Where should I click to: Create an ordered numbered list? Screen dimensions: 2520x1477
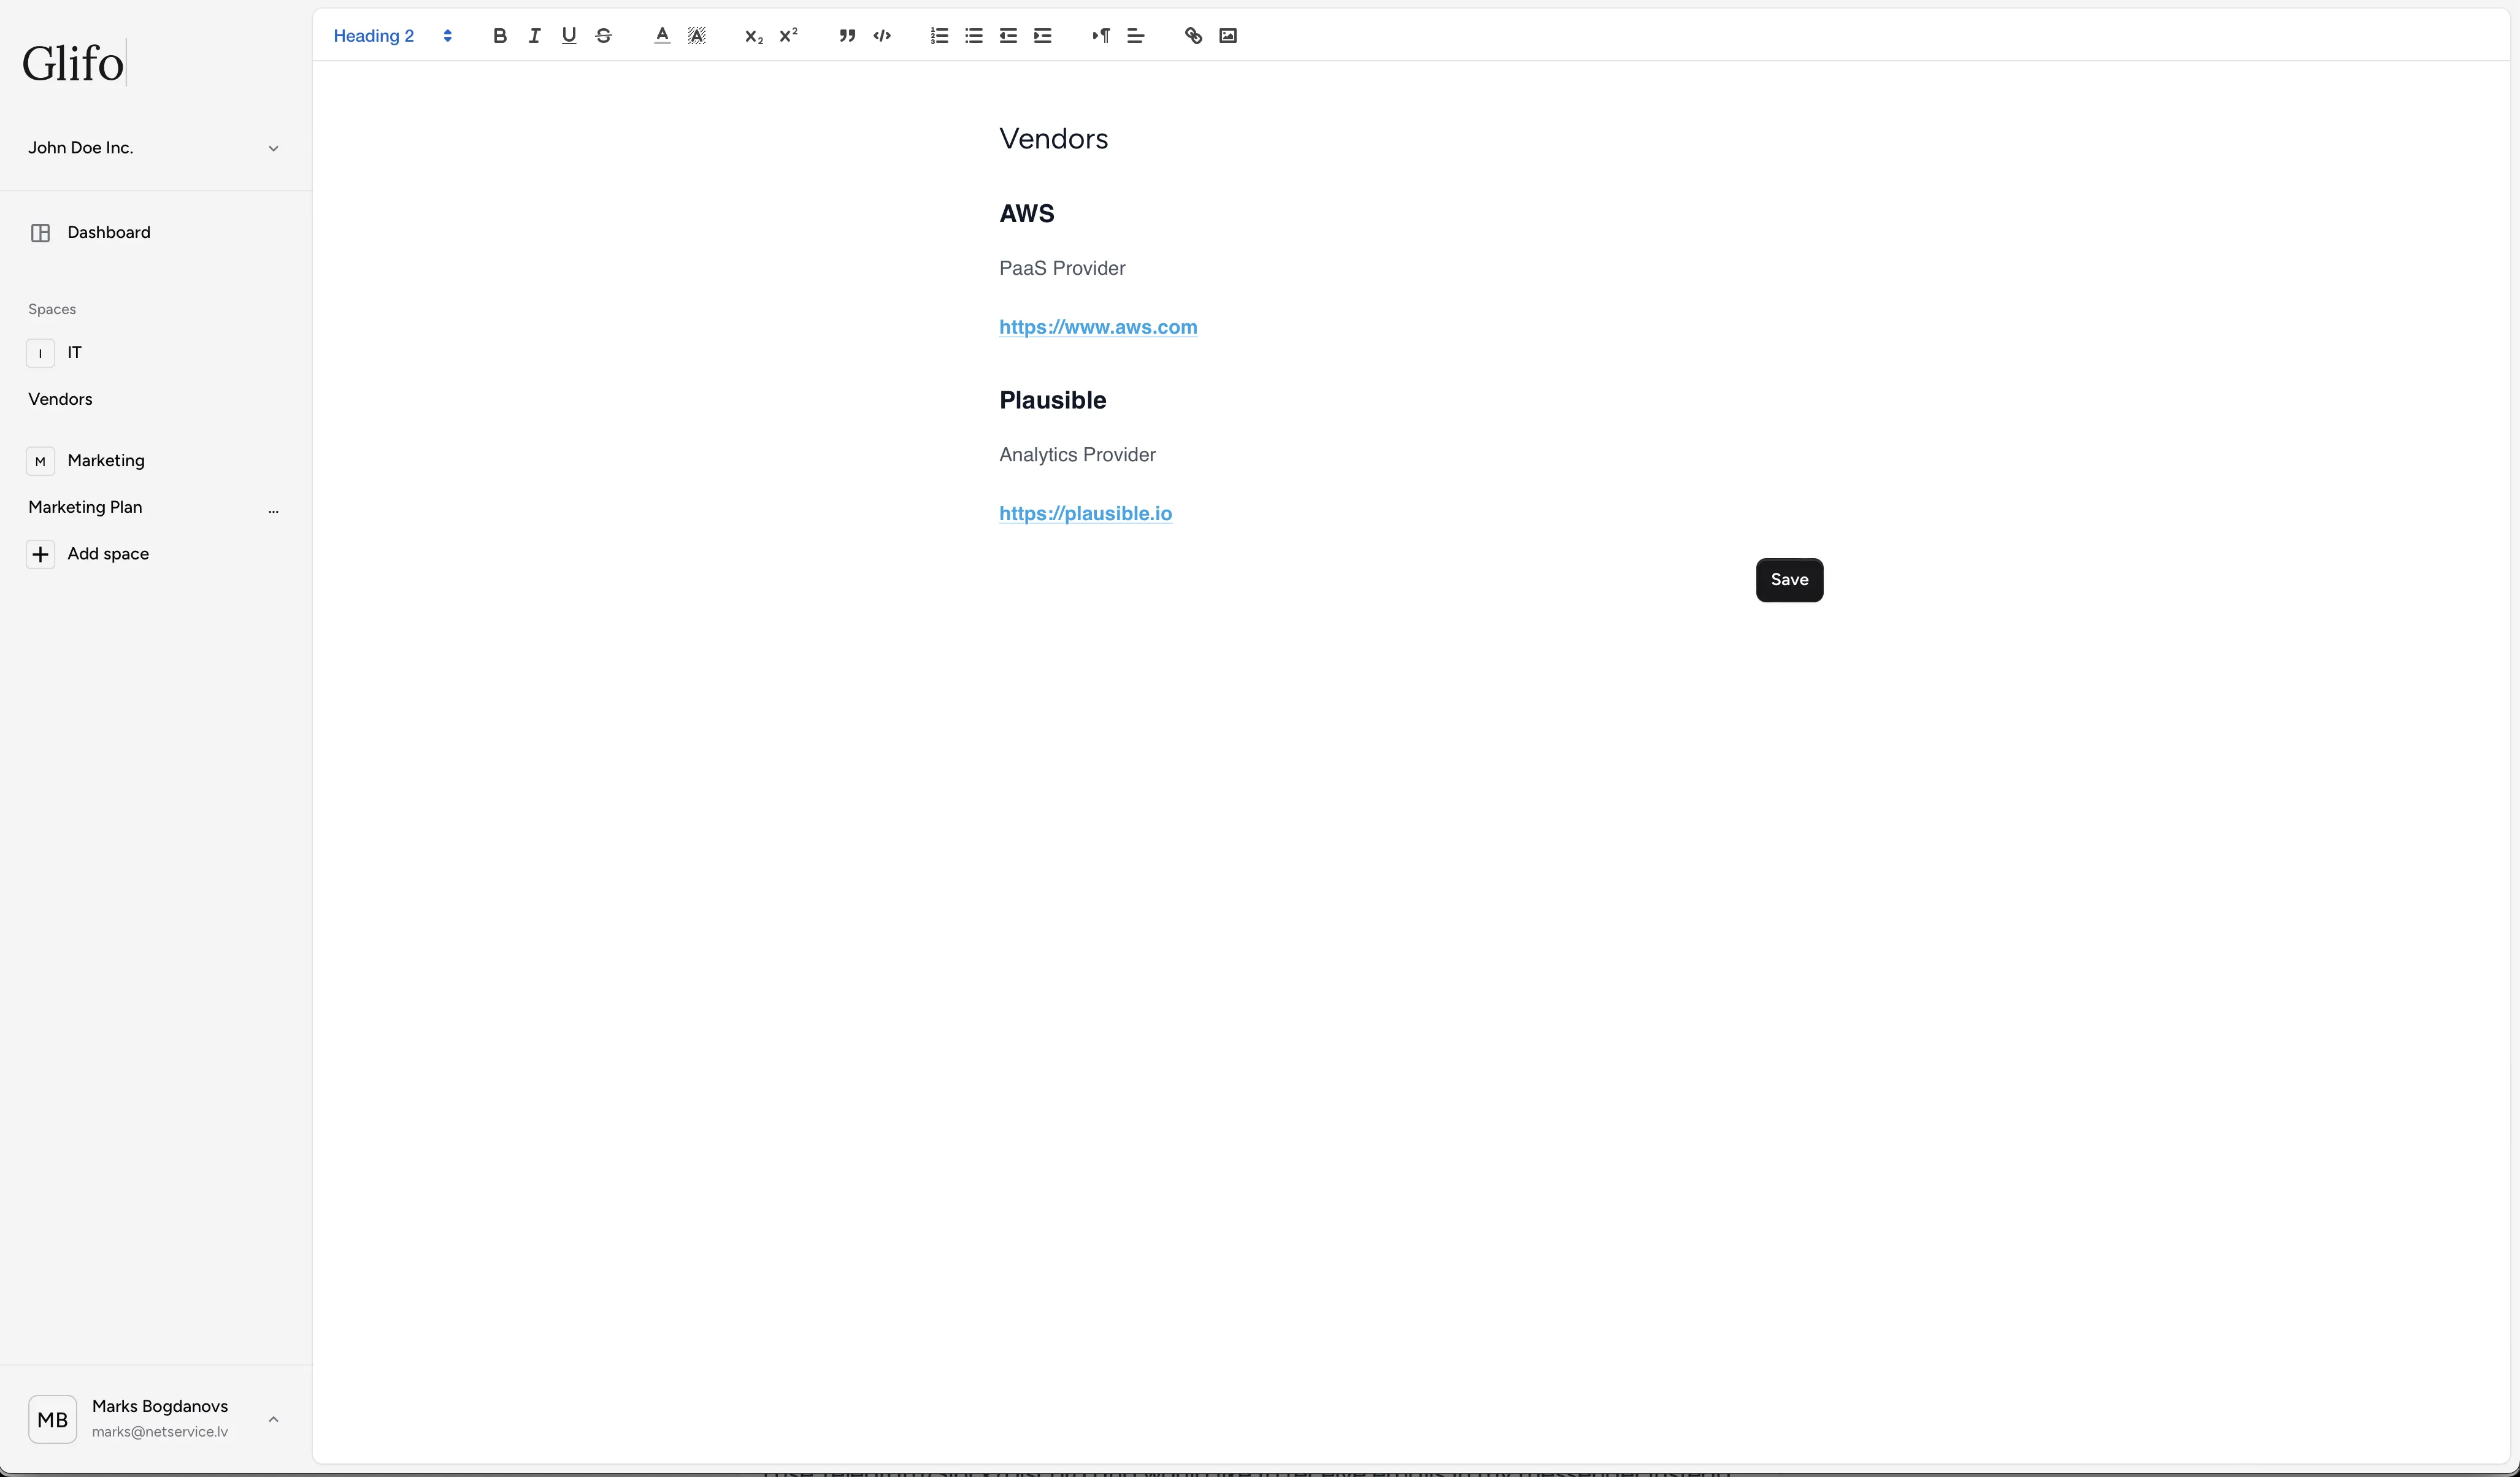939,36
